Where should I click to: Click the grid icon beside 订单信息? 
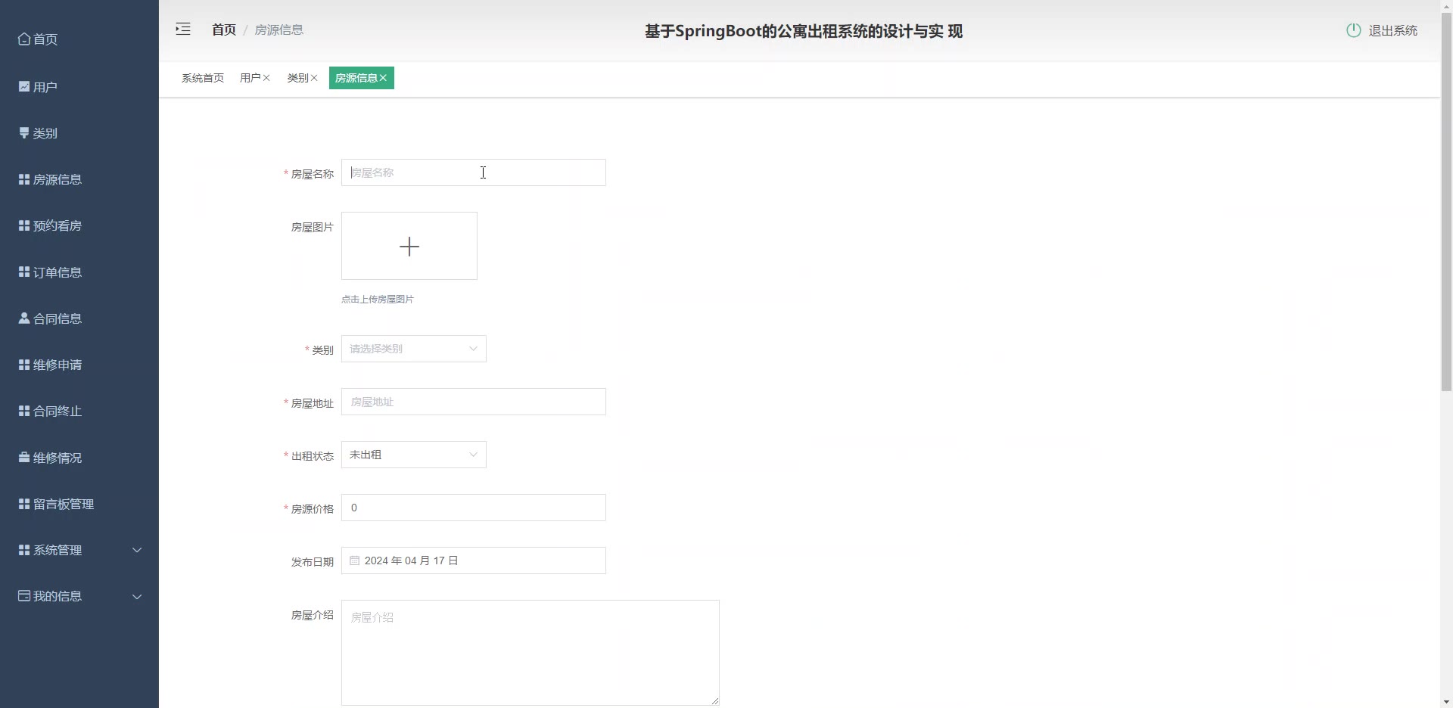(24, 272)
